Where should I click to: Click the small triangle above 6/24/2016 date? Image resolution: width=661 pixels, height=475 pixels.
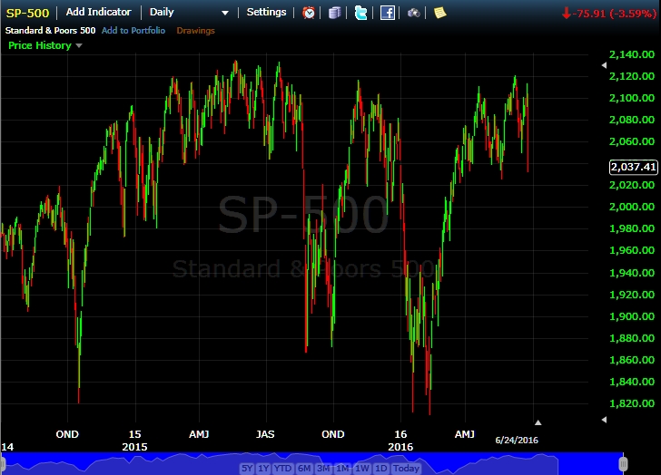538,422
